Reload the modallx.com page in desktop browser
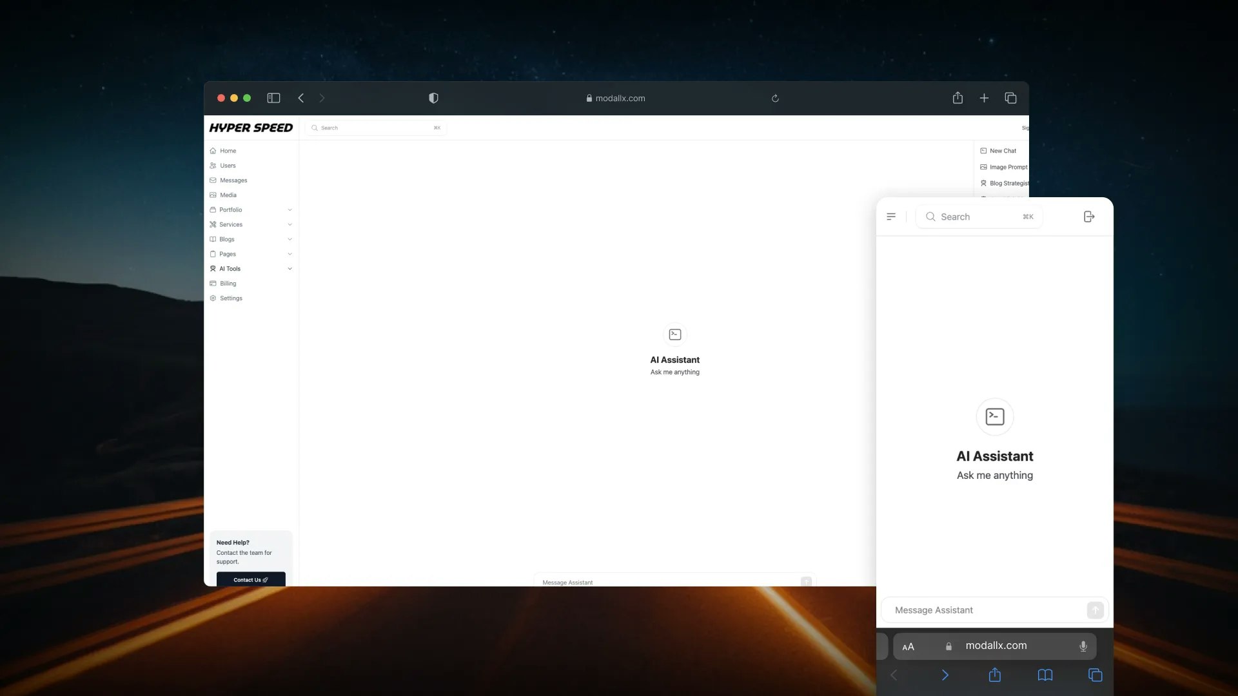This screenshot has width=1238, height=696. (775, 99)
